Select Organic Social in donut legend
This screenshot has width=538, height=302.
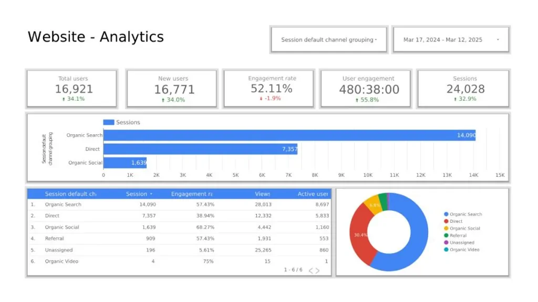pos(462,229)
